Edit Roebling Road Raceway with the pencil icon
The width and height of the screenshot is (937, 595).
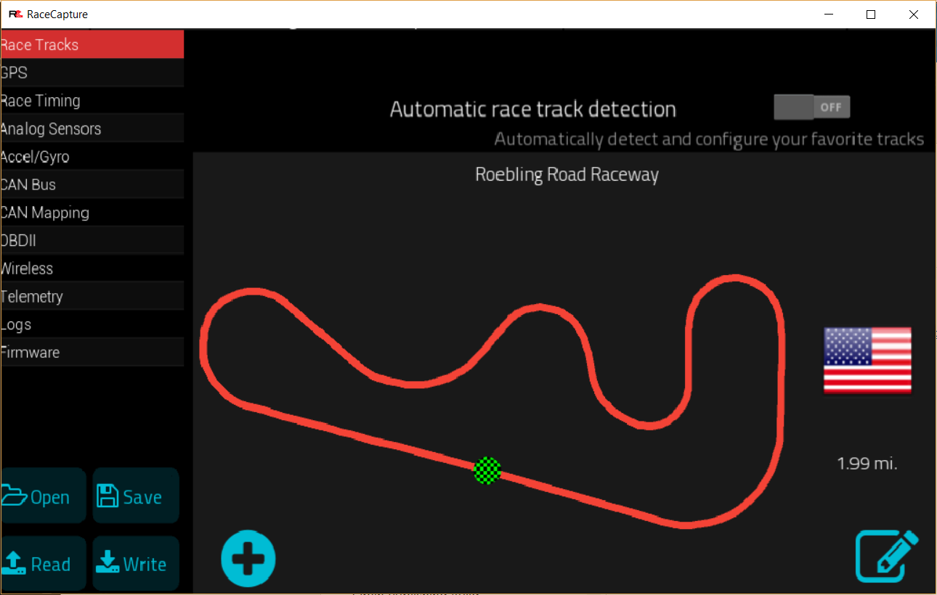(x=886, y=557)
